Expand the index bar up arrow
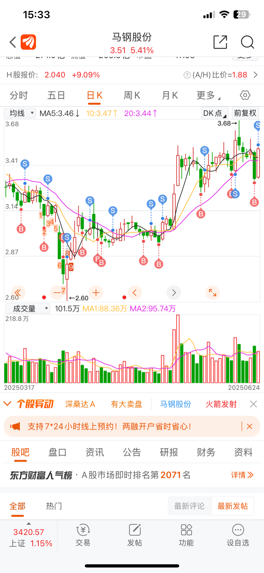 29,523
